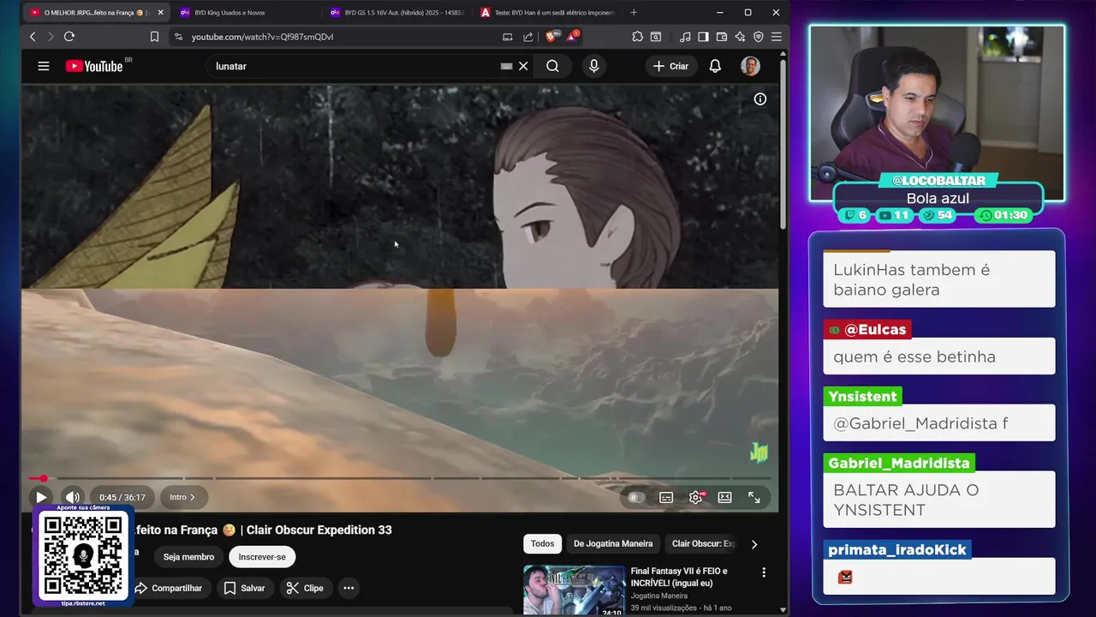Open Leo AI sparkle icon
This screenshot has height=617, width=1096.
click(x=740, y=37)
